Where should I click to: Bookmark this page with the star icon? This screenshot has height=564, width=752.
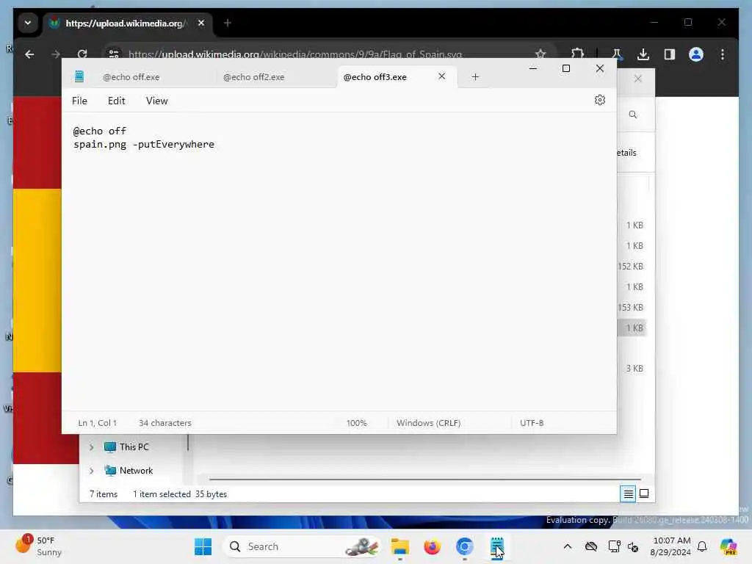pos(540,54)
